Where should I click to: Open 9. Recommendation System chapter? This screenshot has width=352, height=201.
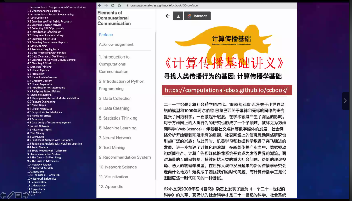click(125, 157)
